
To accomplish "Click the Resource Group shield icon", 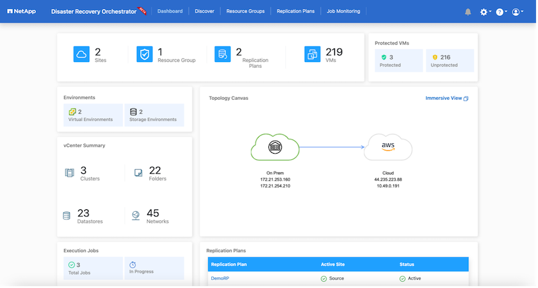I will point(145,54).
